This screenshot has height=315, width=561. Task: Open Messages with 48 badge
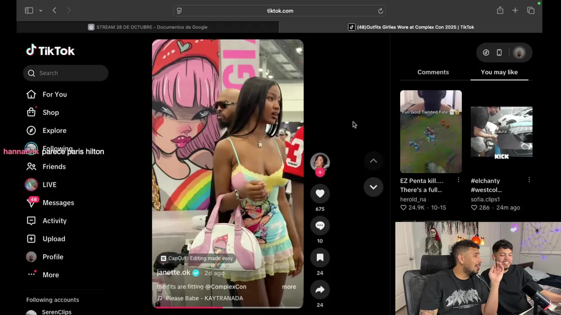[x=58, y=203]
